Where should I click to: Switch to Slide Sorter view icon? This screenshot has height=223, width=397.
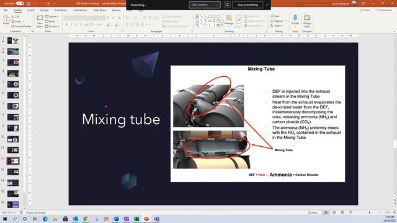(334, 212)
